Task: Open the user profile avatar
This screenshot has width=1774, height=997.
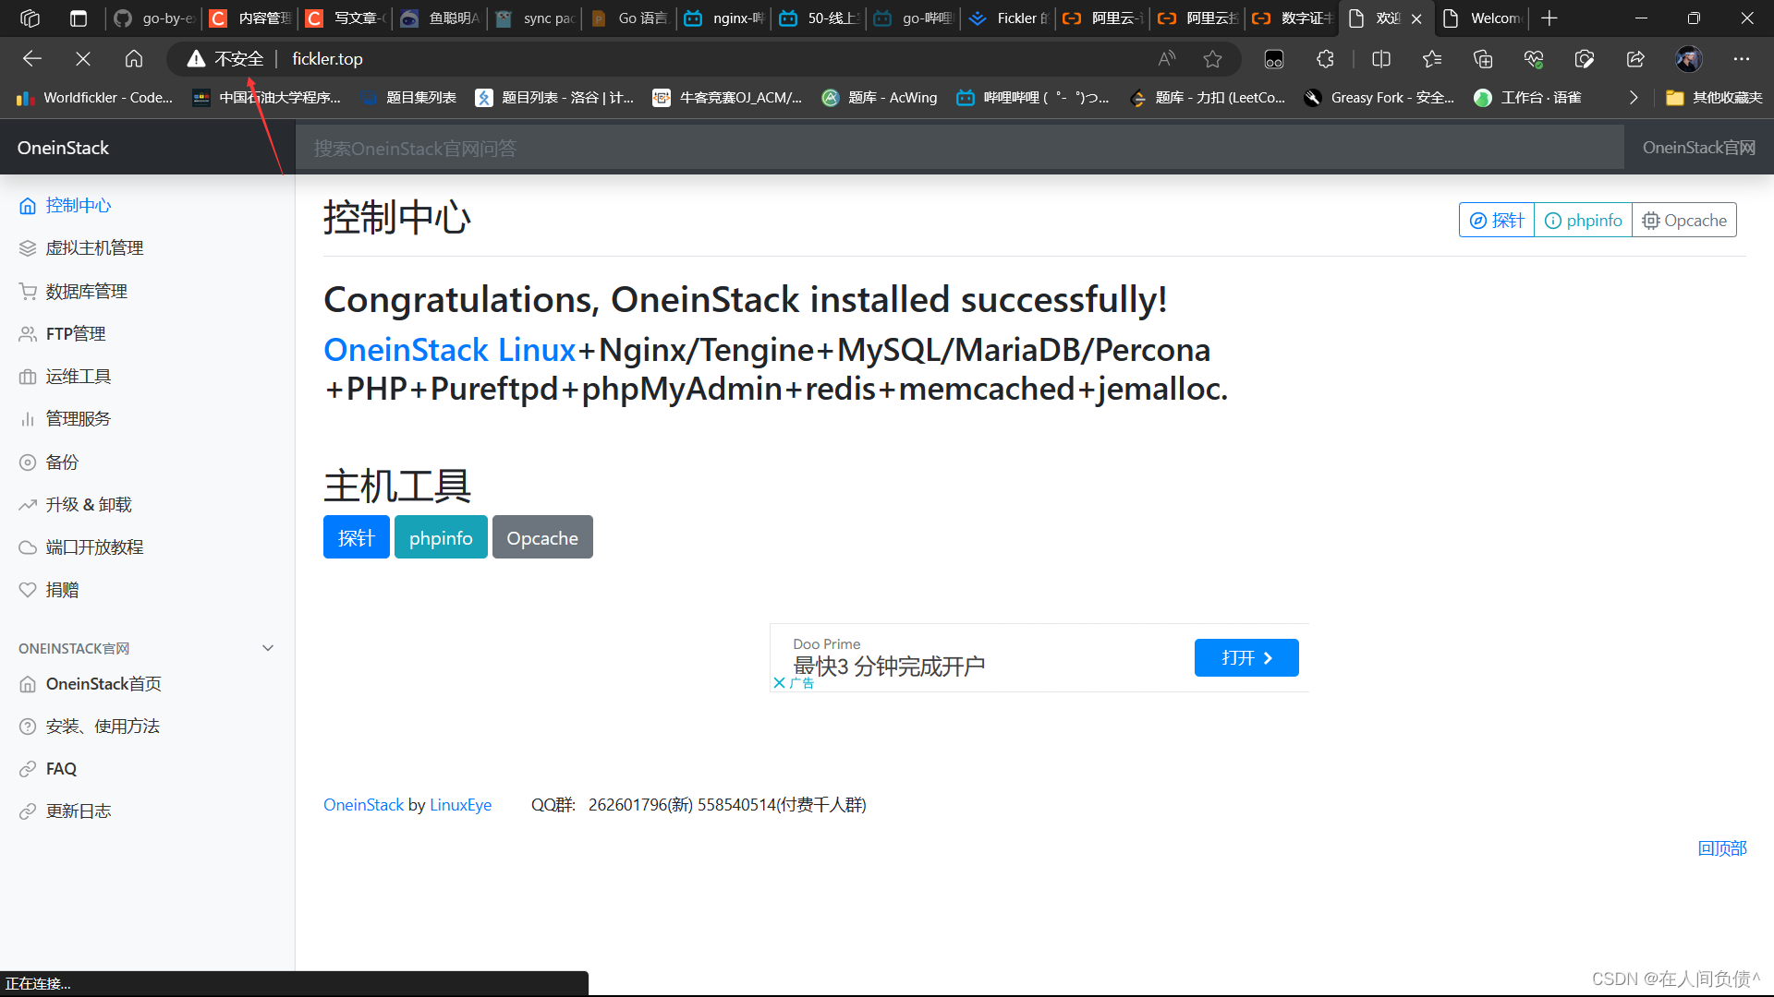Action: 1689,59
